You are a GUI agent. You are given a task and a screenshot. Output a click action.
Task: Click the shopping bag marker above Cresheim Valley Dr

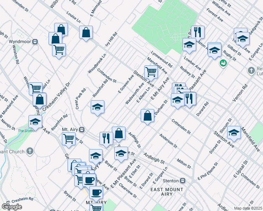40,101
